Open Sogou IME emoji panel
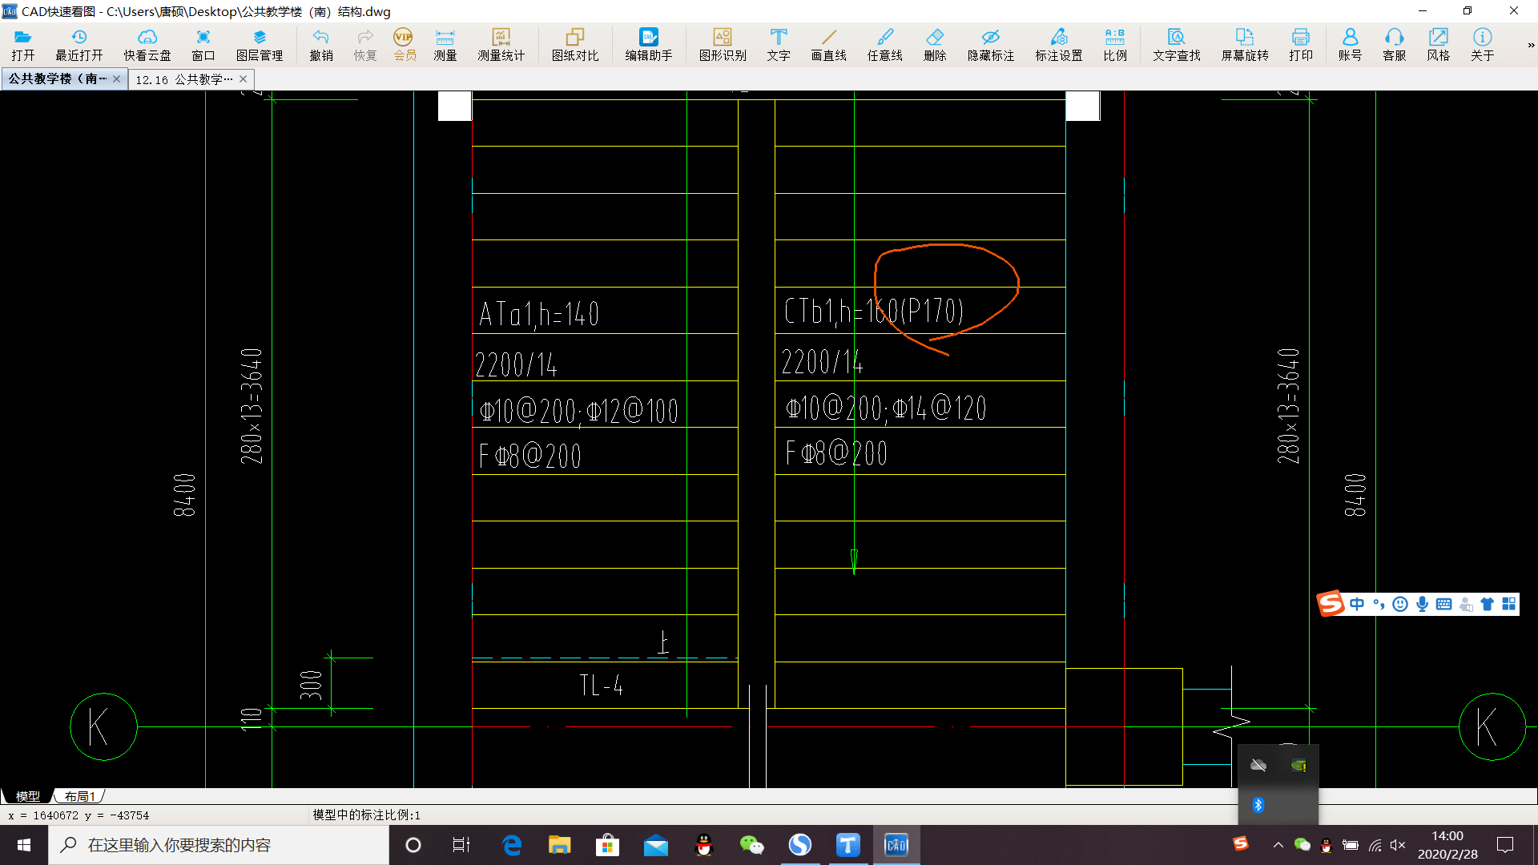 1400,604
